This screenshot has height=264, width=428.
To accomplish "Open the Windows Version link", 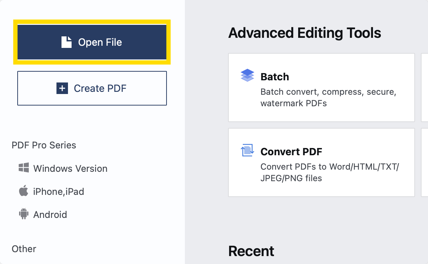I will pyautogui.click(x=70, y=169).
